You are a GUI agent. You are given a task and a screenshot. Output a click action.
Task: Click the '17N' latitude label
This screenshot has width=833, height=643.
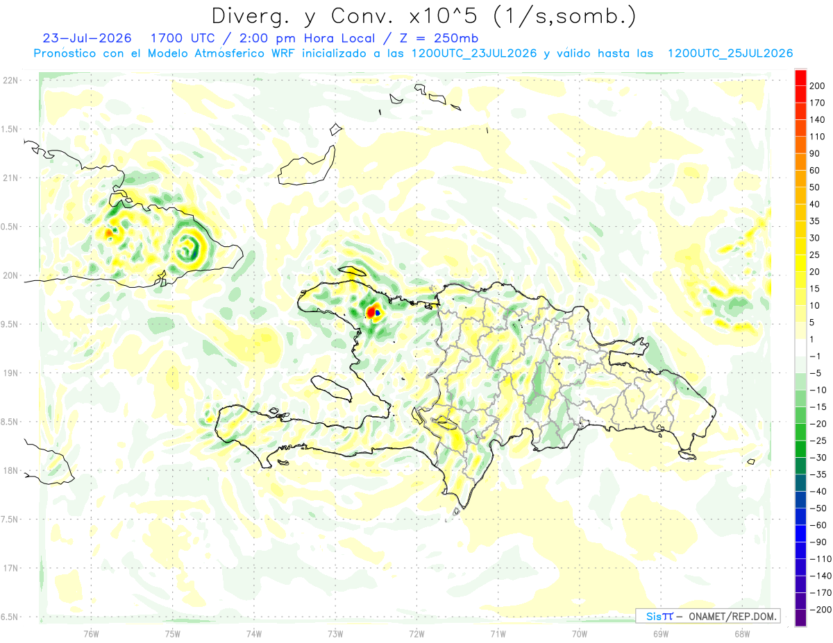coord(10,568)
